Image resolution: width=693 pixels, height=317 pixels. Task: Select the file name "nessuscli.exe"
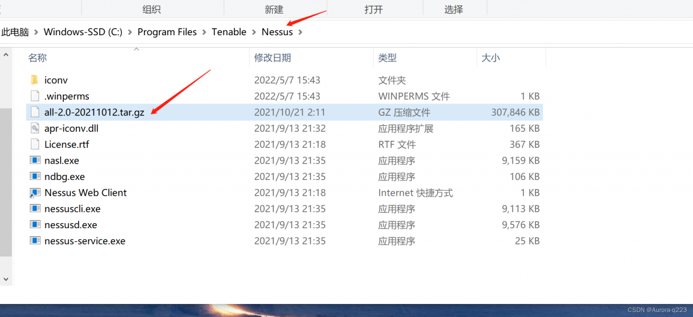click(x=73, y=209)
